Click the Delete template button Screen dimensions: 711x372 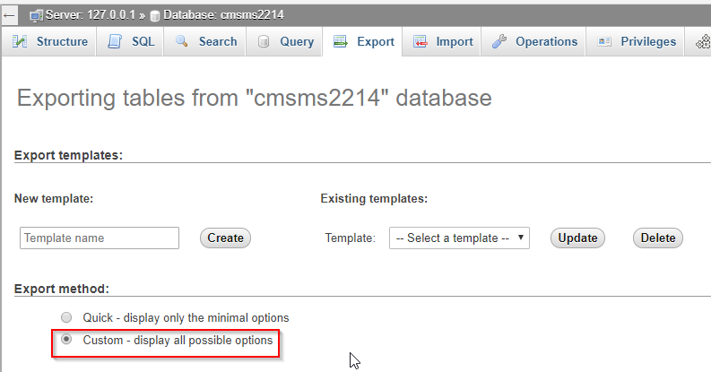(658, 238)
